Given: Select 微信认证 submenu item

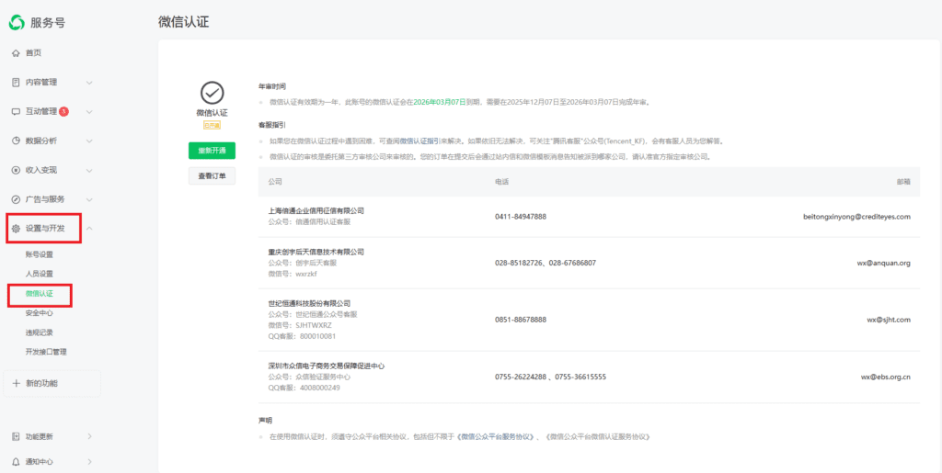Looking at the screenshot, I should pyautogui.click(x=39, y=294).
